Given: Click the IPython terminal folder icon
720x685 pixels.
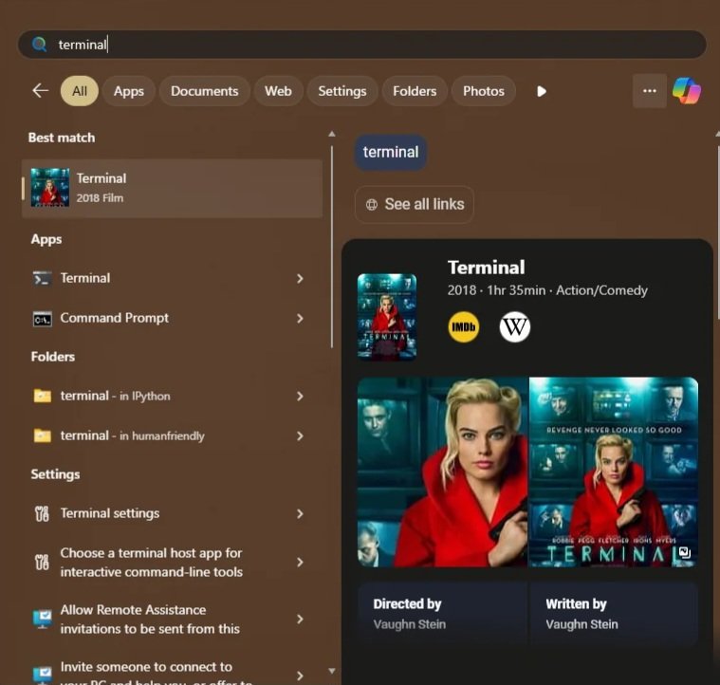Looking at the screenshot, I should (42, 396).
